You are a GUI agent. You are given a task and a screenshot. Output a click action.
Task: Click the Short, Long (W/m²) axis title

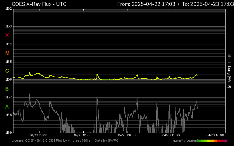[x=229, y=71]
